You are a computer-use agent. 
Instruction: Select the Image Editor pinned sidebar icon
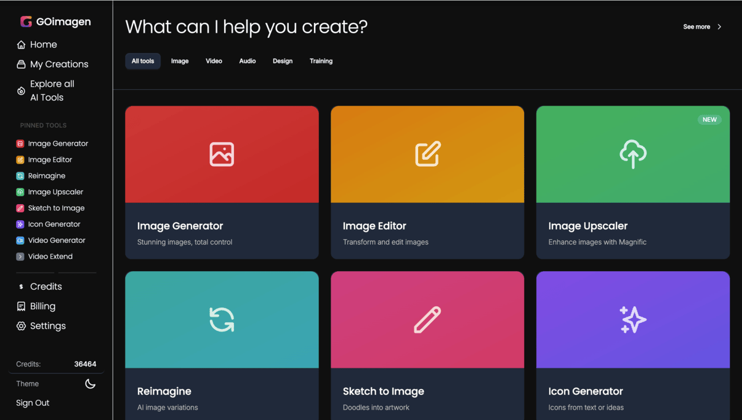[20, 160]
